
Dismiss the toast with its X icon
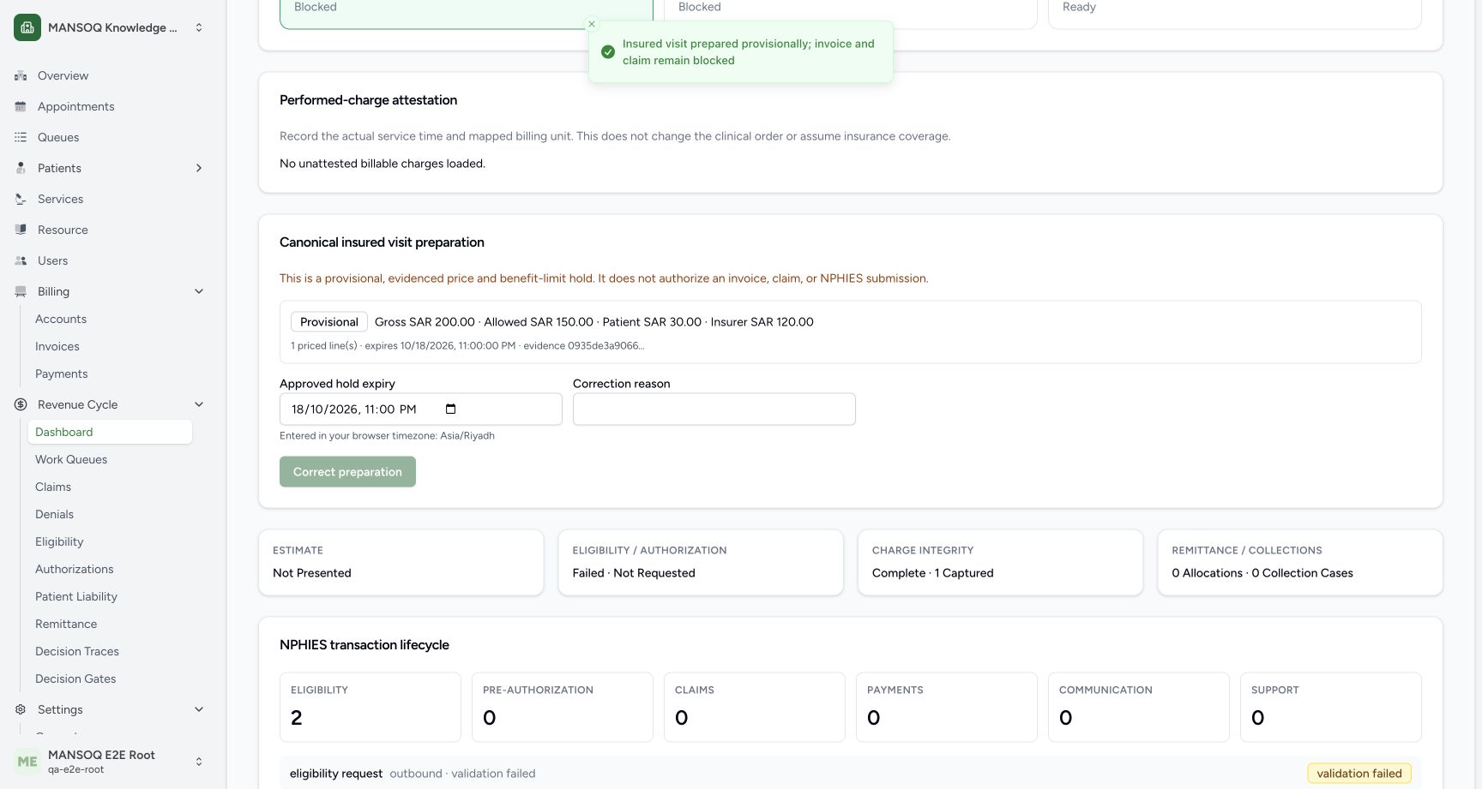[592, 24]
